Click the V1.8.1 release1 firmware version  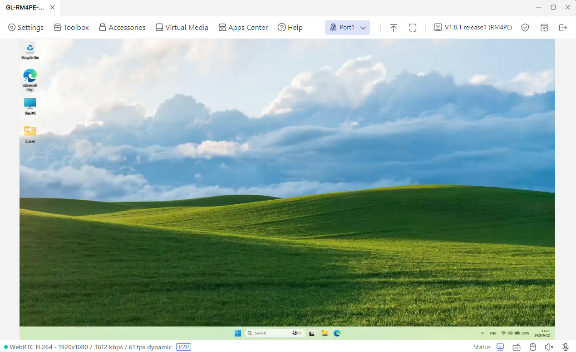tap(473, 28)
